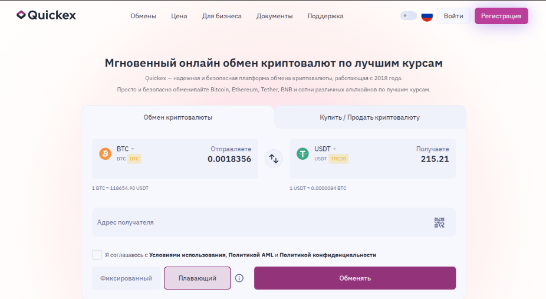The height and width of the screenshot is (299, 546).
Task: Switch to Купить / Продать криптовалюту tab
Action: [x=370, y=117]
